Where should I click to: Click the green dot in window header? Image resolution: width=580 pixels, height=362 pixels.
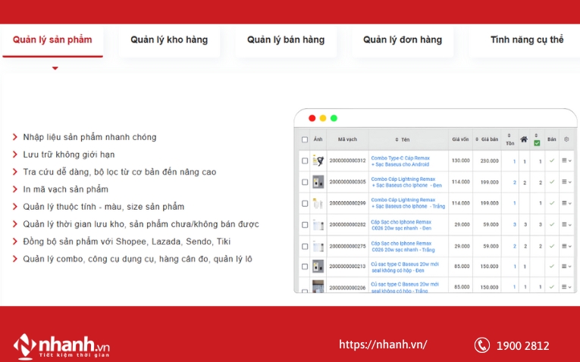pyautogui.click(x=334, y=118)
